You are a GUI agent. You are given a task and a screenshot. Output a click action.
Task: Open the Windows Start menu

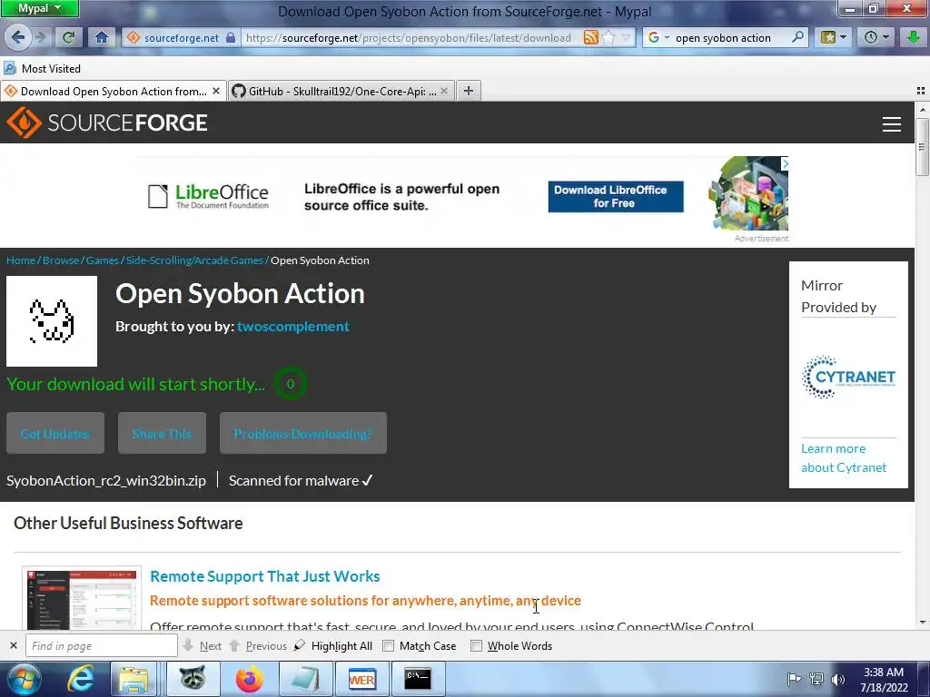click(x=23, y=679)
